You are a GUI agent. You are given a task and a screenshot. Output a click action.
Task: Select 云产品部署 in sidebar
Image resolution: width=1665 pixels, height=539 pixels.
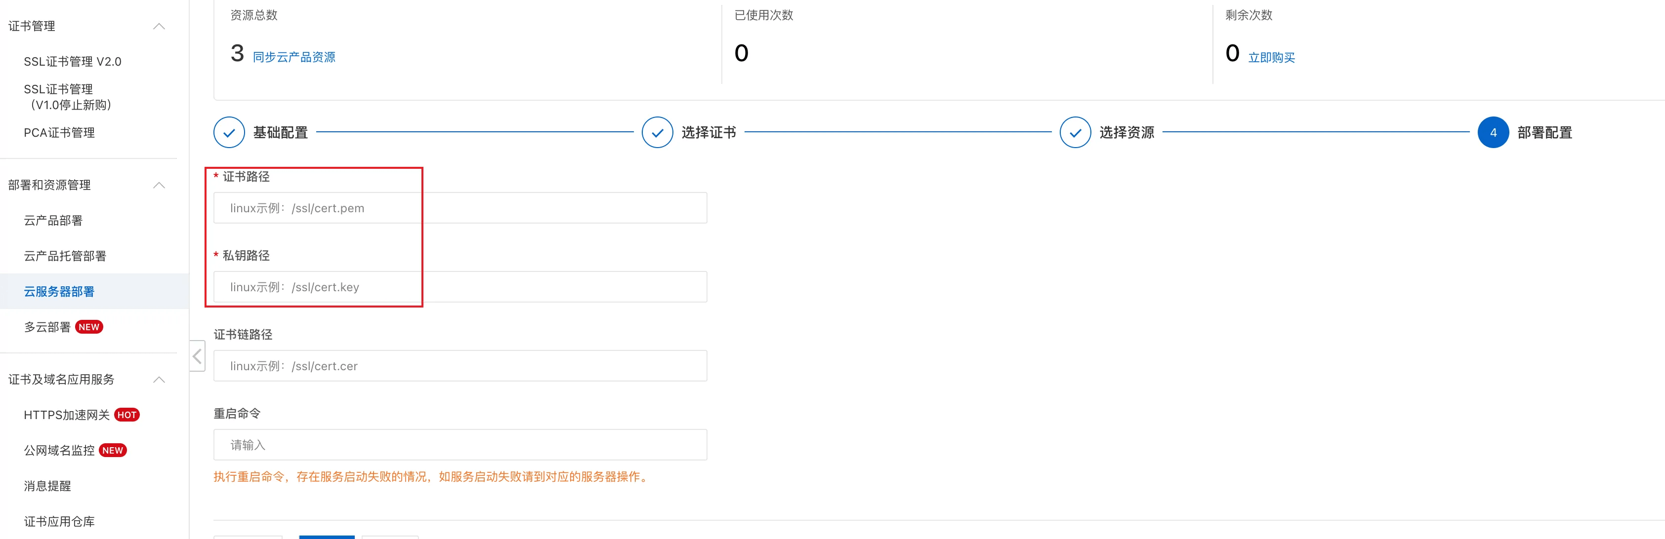point(53,221)
